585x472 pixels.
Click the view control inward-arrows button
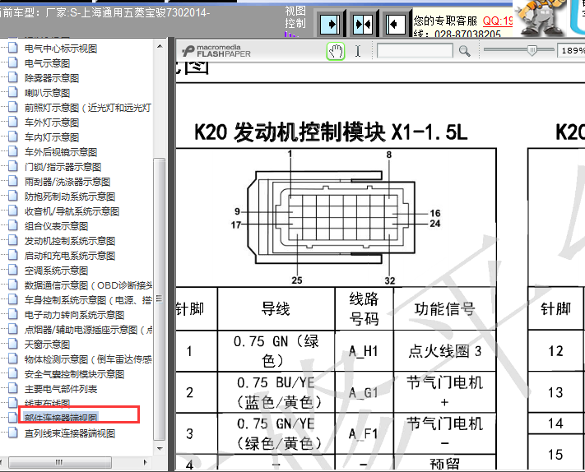[363, 24]
